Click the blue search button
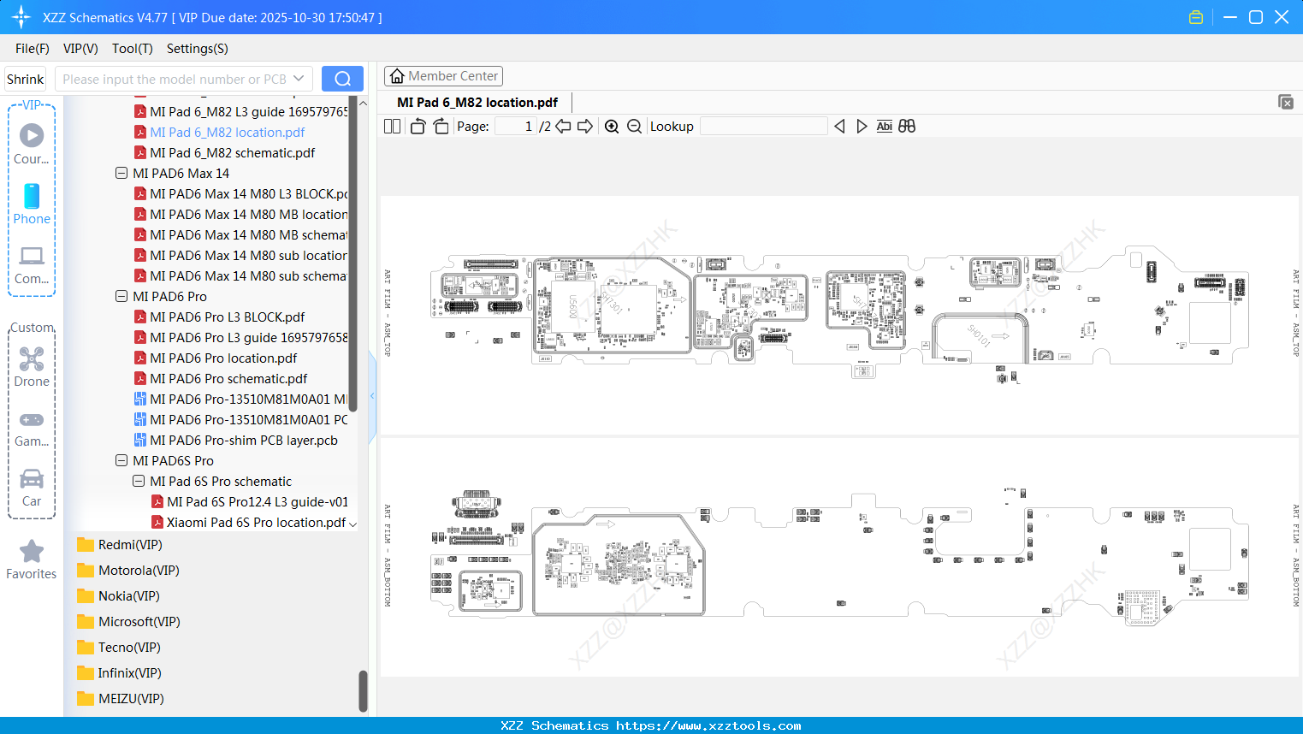The image size is (1303, 734). 342,79
